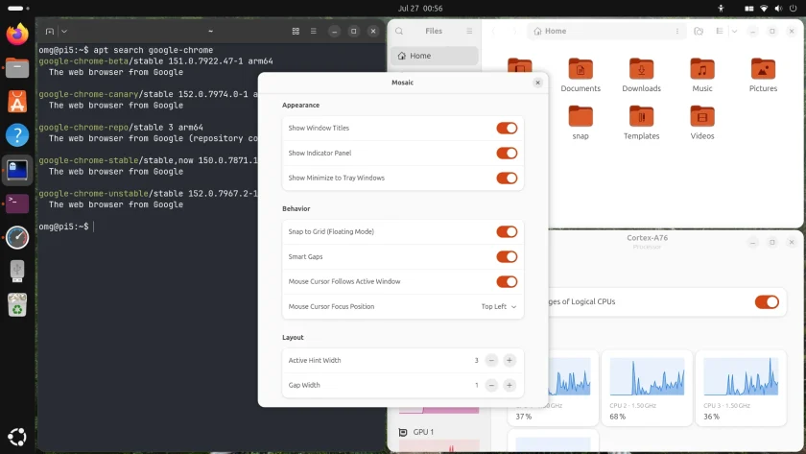Click the Cortex-A76 window title
Viewport: 806px width, 454px height.
tap(647, 237)
